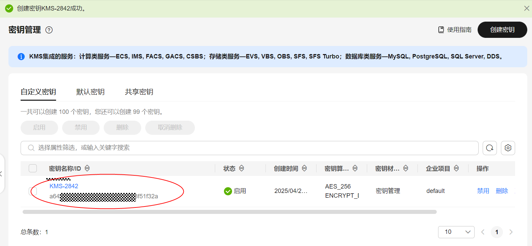This screenshot has width=532, height=246.
Task: Sort by 创建时间 column
Action: [304, 168]
